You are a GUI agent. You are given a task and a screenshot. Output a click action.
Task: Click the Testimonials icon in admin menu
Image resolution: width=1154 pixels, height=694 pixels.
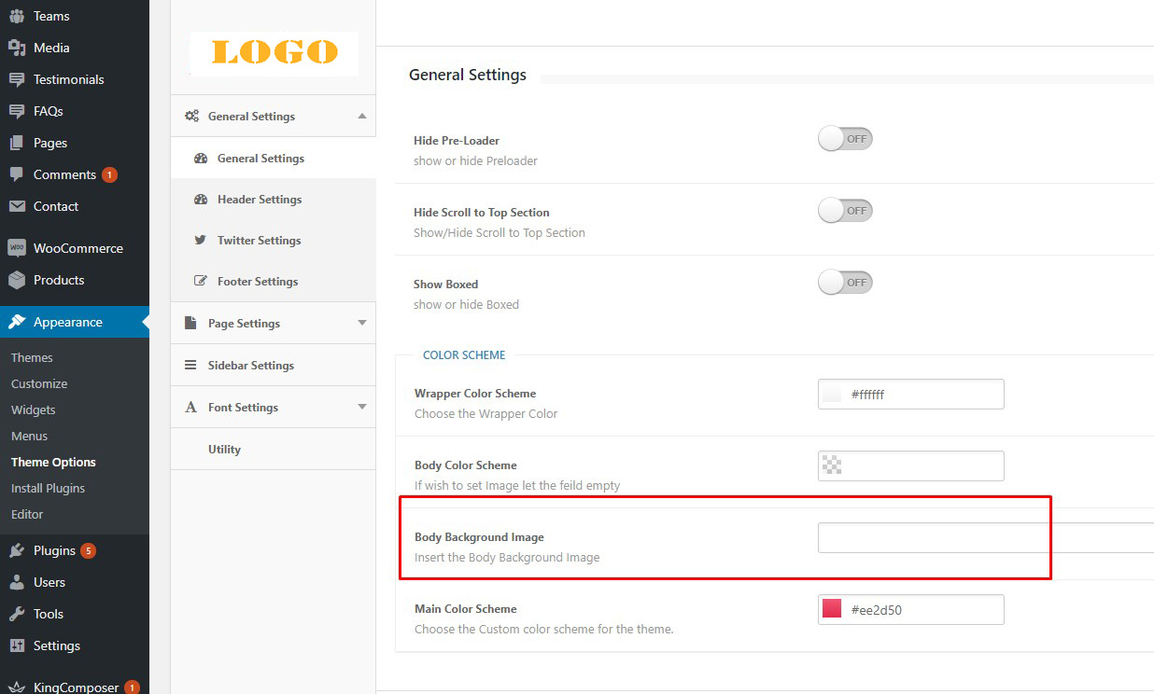point(16,79)
